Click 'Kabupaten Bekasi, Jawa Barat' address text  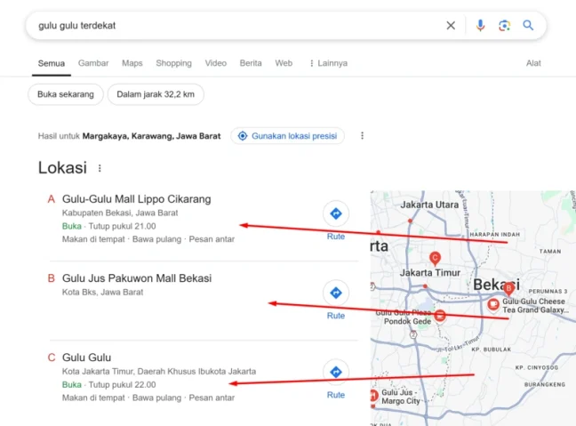(120, 213)
